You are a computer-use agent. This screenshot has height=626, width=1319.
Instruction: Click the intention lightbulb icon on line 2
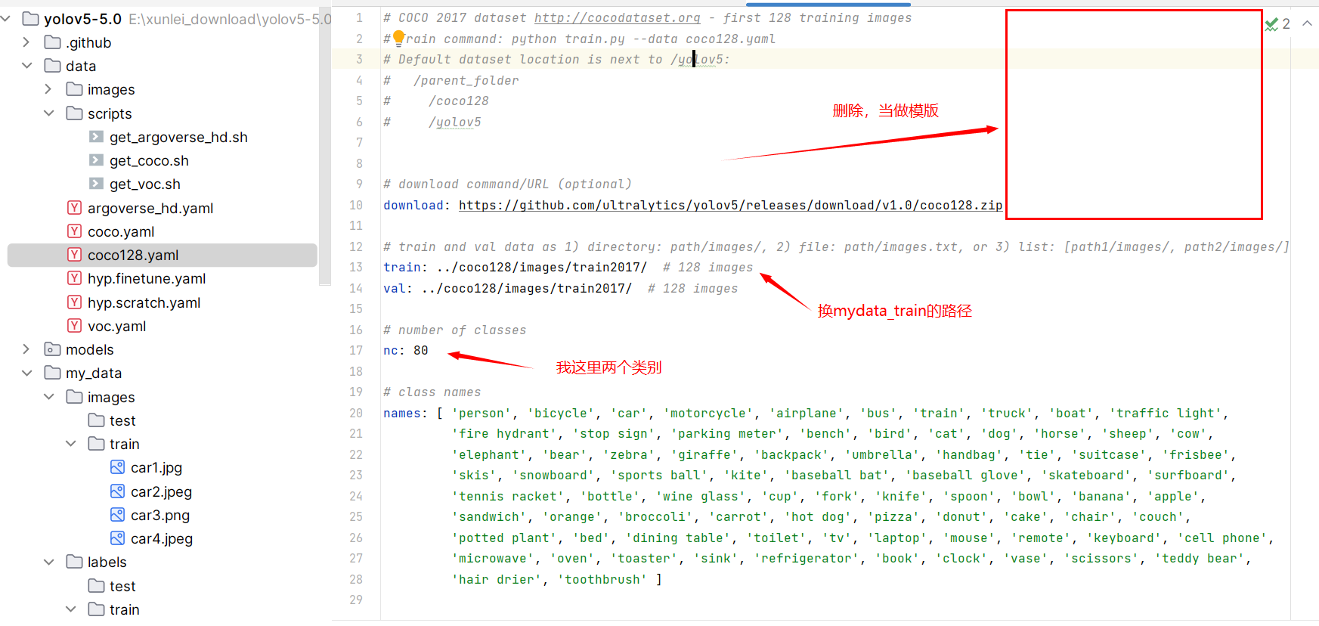point(398,38)
